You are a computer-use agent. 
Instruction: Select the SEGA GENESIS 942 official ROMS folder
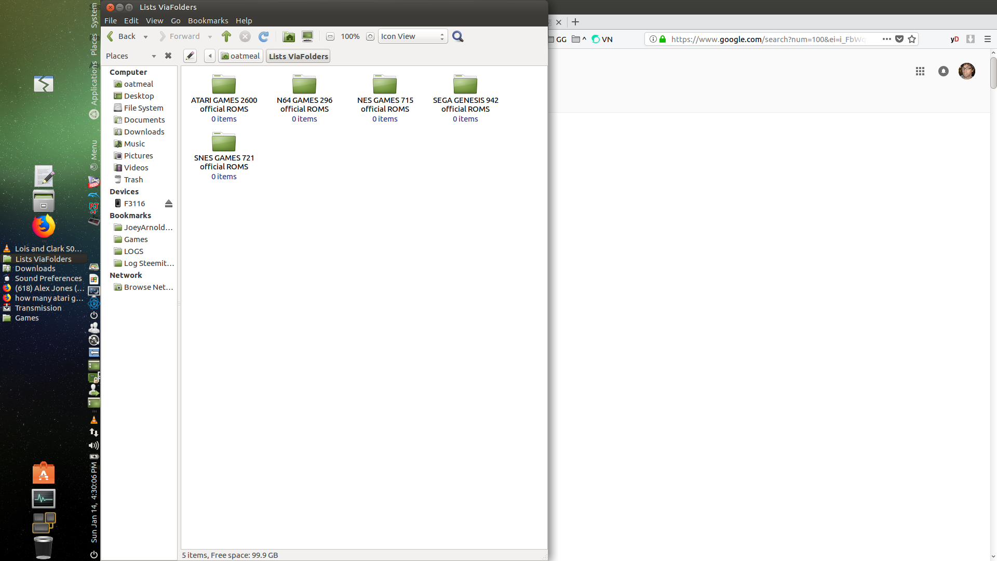(x=465, y=99)
